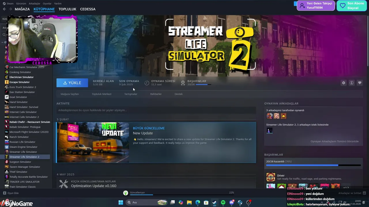Open the Oyunlar menu
Viewport: 369px width, 207px height.
(47, 3)
